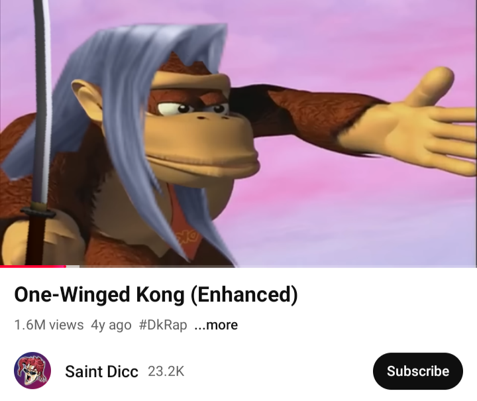
Task: Click the pink sky area of the video
Action: pos(335,213)
